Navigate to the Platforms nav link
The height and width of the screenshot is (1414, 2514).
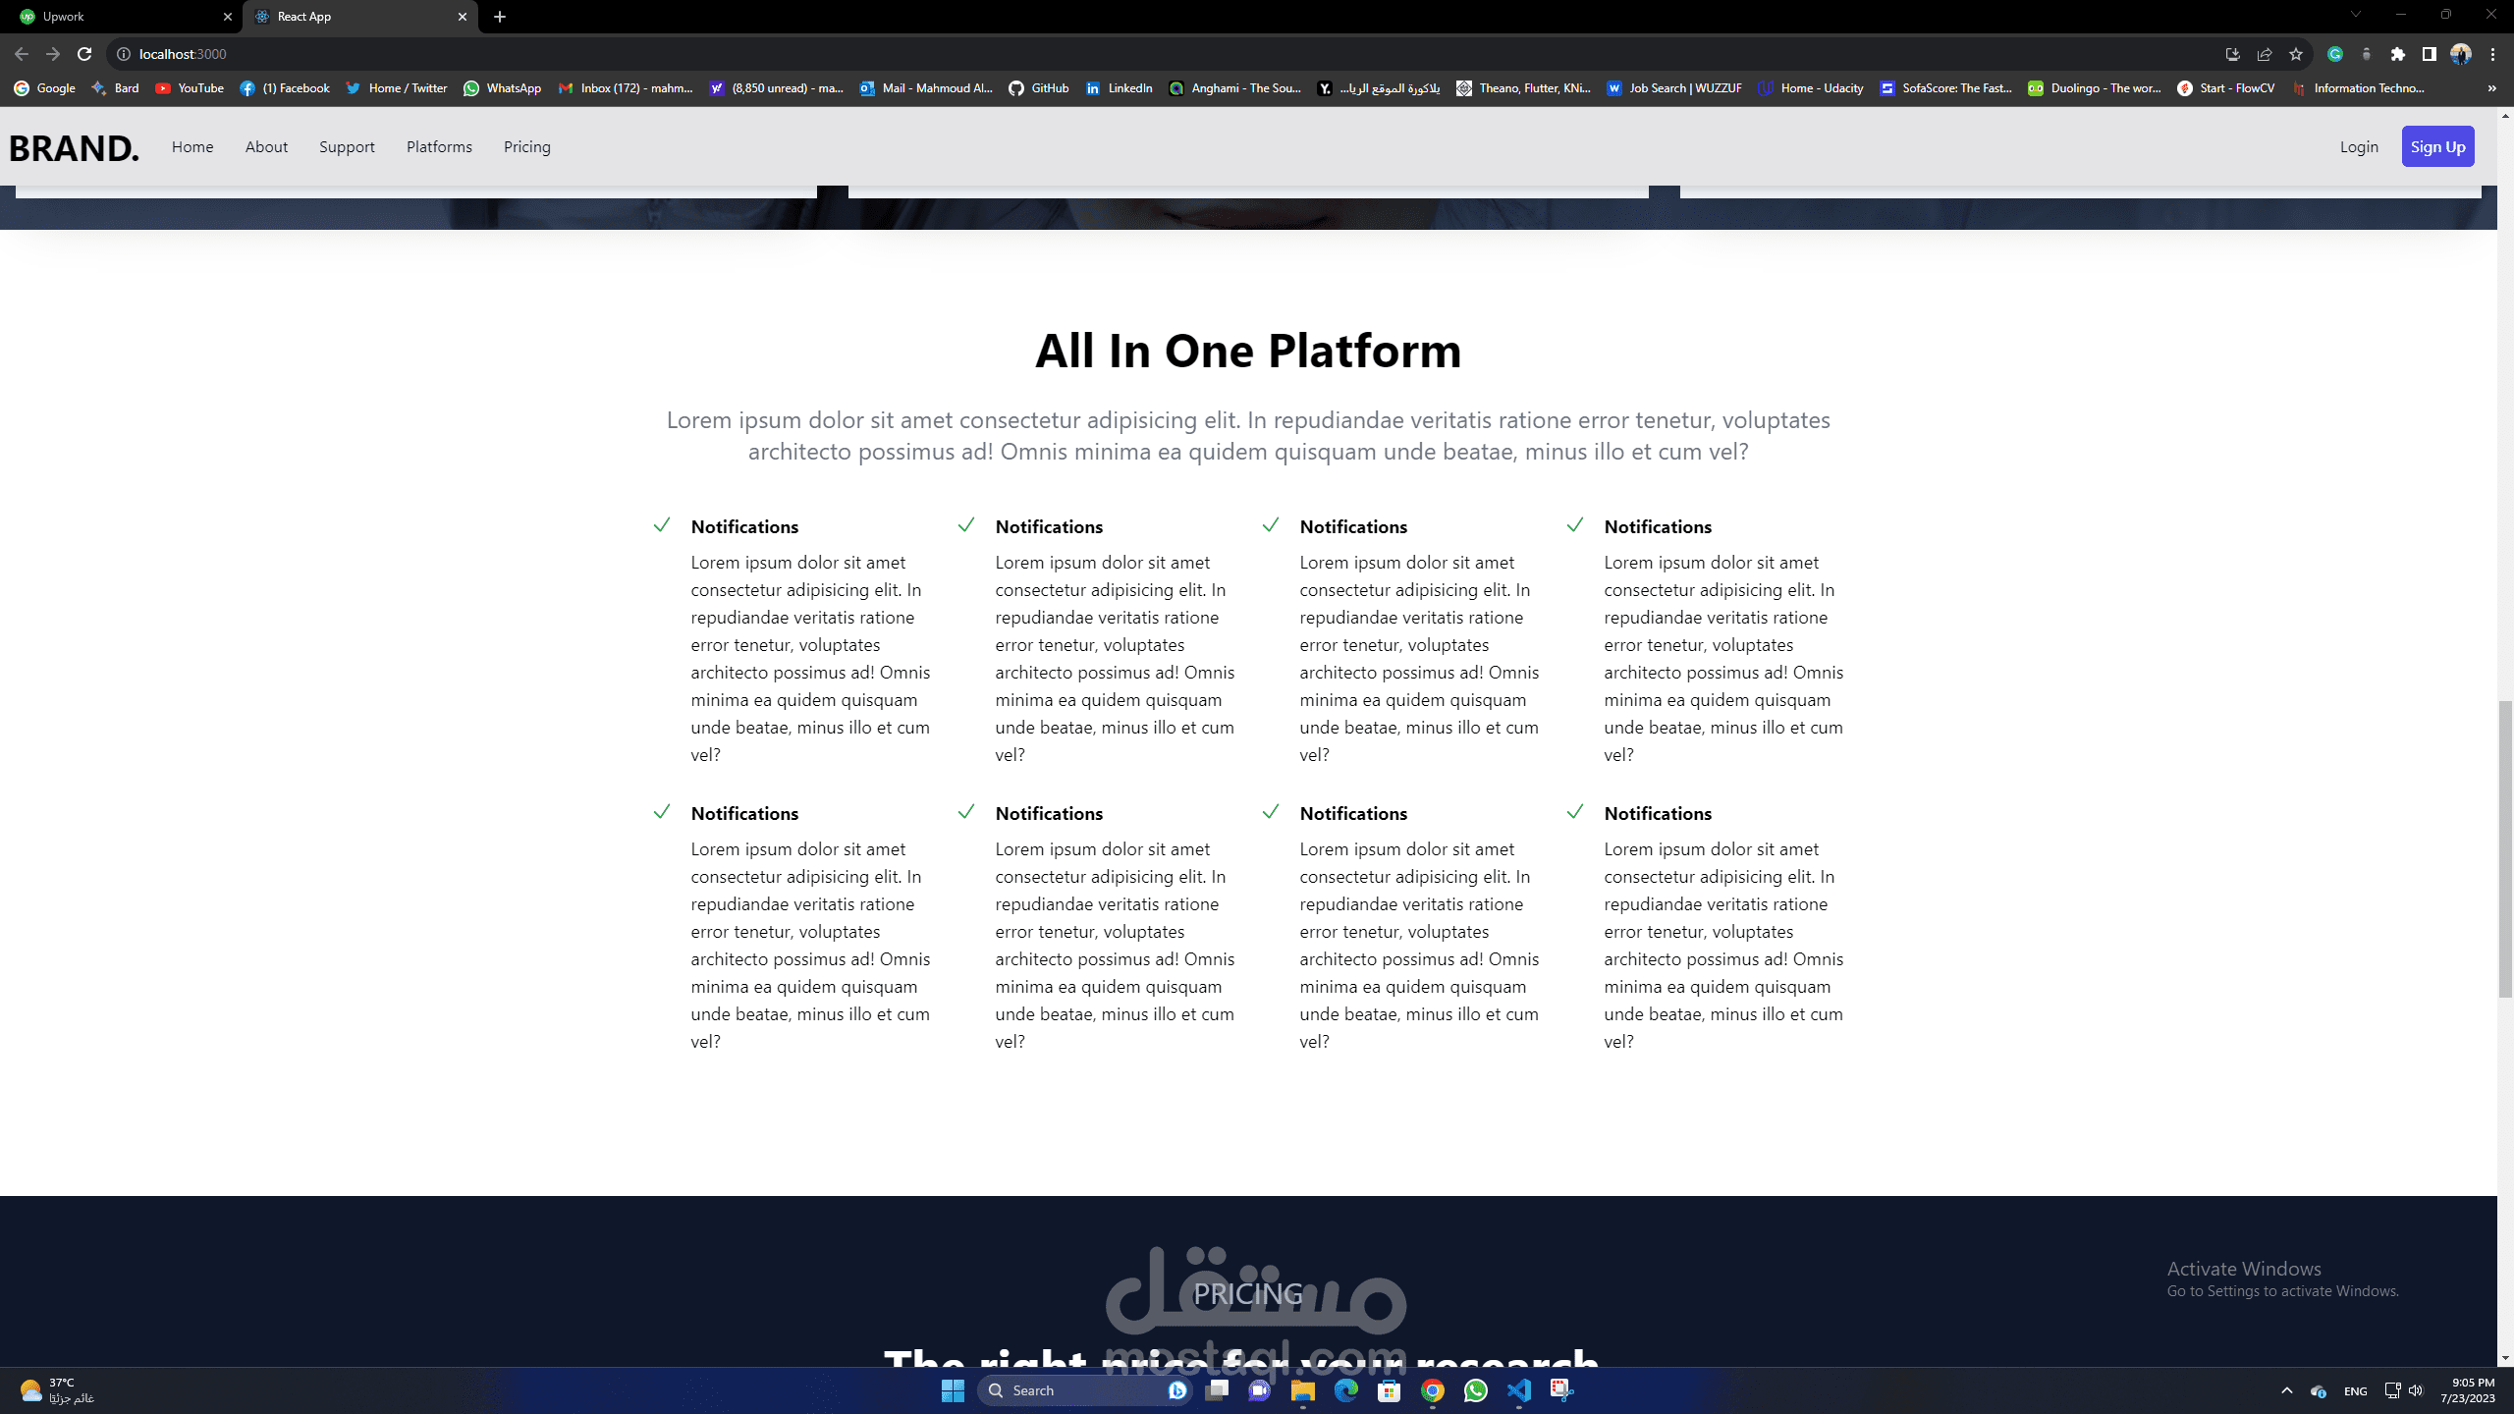[439, 147]
